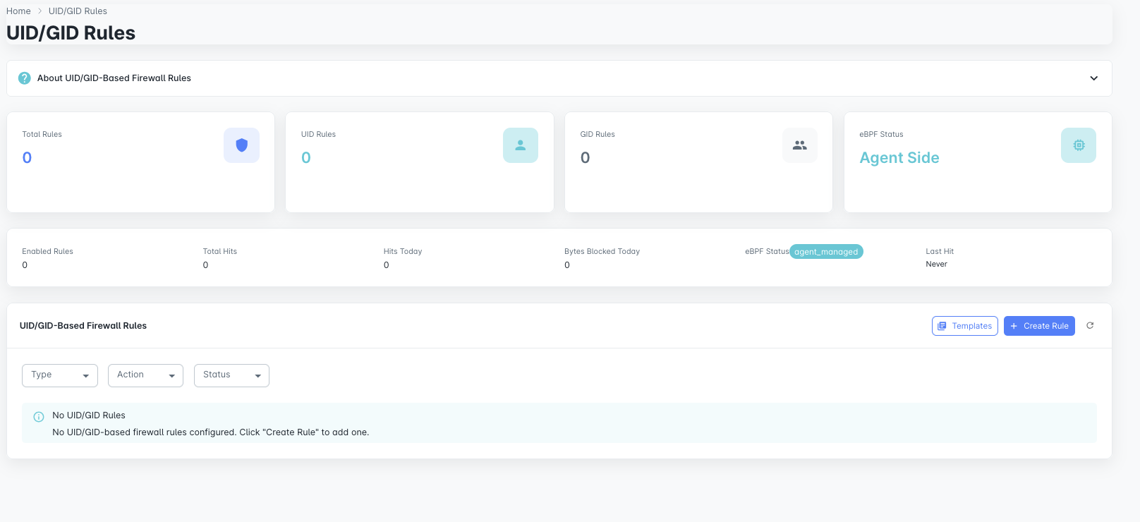Image resolution: width=1140 pixels, height=522 pixels.
Task: Go to Home breadcrumb link
Action: click(x=18, y=11)
